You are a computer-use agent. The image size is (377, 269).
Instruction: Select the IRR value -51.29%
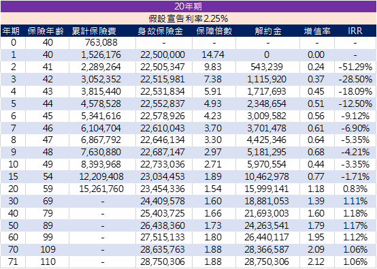pyautogui.click(x=355, y=67)
